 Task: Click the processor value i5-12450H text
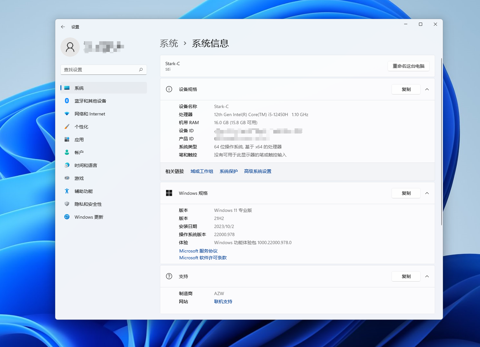point(261,114)
